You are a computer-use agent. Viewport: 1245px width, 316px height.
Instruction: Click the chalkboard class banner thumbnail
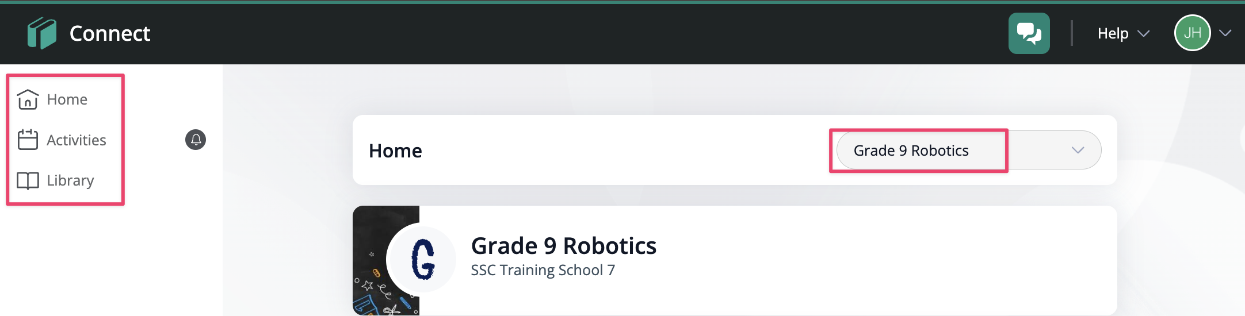pyautogui.click(x=385, y=260)
